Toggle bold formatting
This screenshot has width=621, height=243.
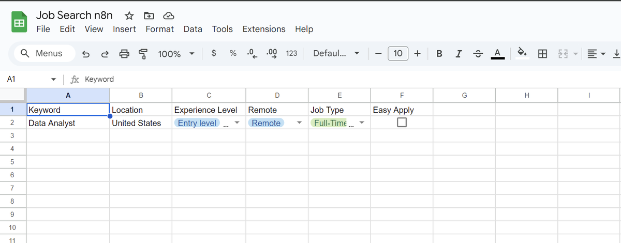coord(439,53)
